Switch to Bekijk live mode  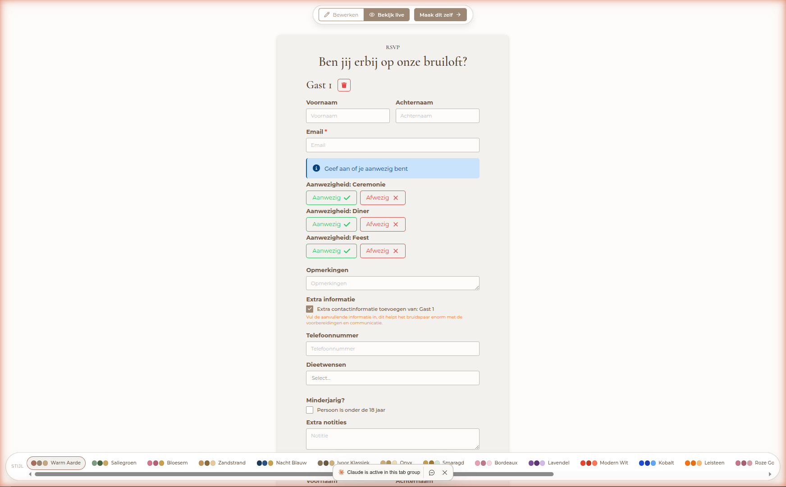(x=387, y=15)
